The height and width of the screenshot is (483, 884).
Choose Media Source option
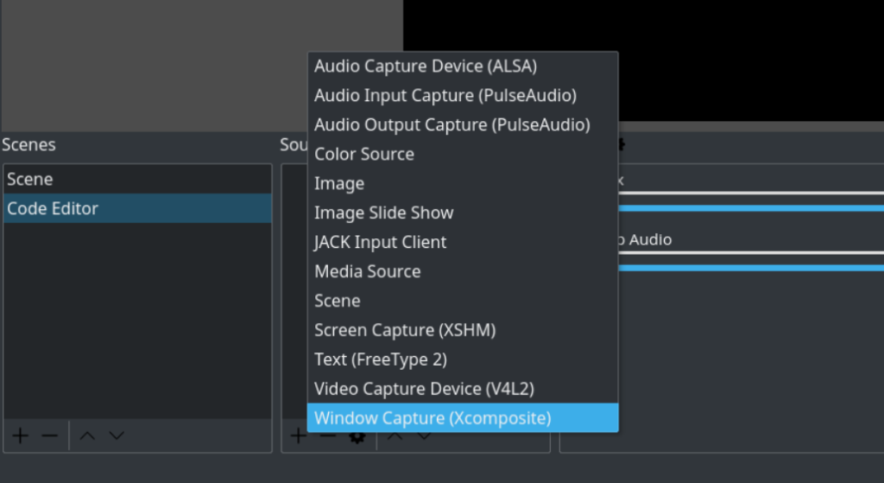pos(463,271)
